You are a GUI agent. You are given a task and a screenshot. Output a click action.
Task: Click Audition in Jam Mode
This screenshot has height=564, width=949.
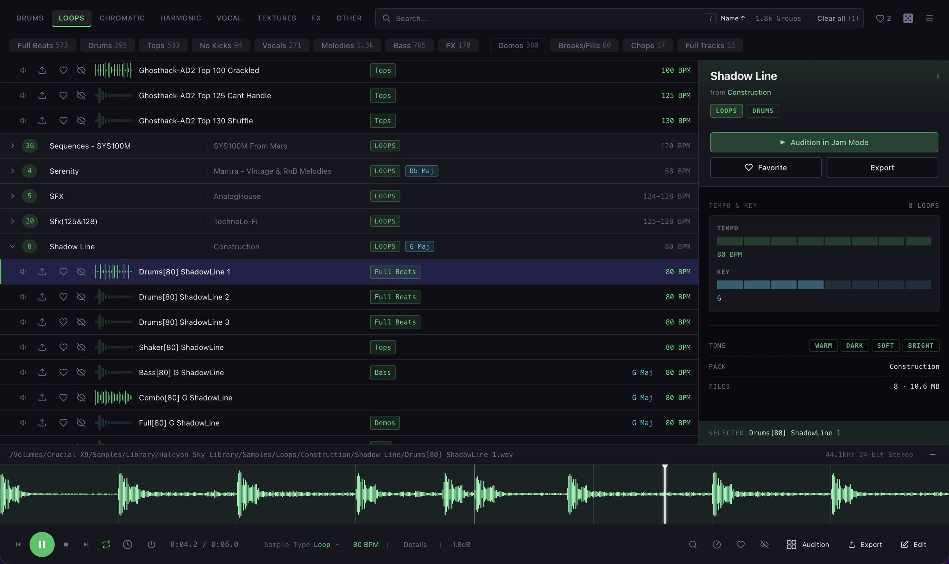824,142
